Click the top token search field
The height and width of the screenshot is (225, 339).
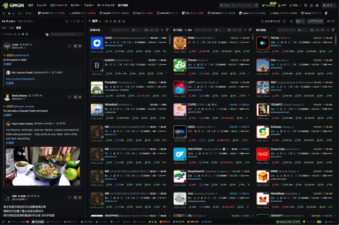[x=238, y=5]
